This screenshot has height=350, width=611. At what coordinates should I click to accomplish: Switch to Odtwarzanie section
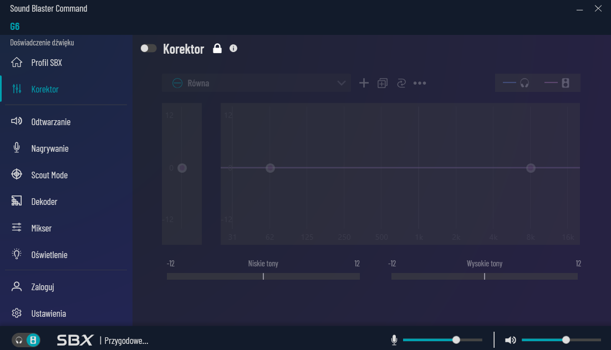(50, 122)
